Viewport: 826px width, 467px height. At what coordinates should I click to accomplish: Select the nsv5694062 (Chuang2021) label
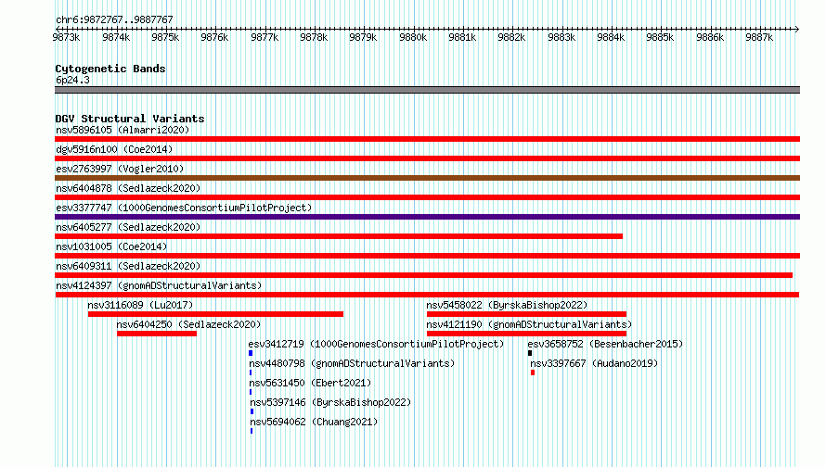click(x=314, y=422)
